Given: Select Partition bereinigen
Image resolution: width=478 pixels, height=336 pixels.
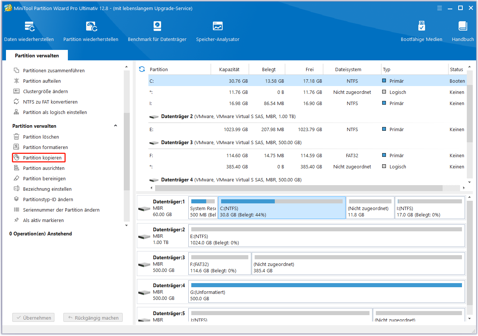Looking at the screenshot, I should (44, 178).
